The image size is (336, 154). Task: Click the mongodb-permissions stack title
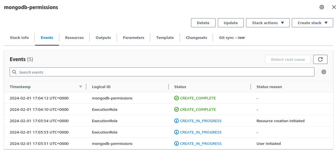(x=31, y=7)
